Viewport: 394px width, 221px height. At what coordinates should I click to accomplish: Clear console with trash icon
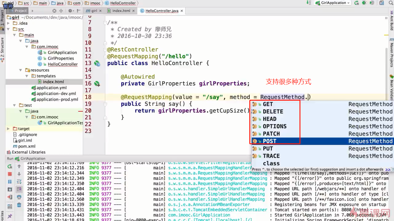pyautogui.click(x=19, y=205)
